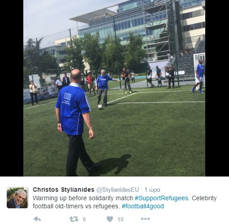This screenshot has height=224, width=229.
Task: Open the @StylianidesEU handle link
Action: (x=117, y=190)
